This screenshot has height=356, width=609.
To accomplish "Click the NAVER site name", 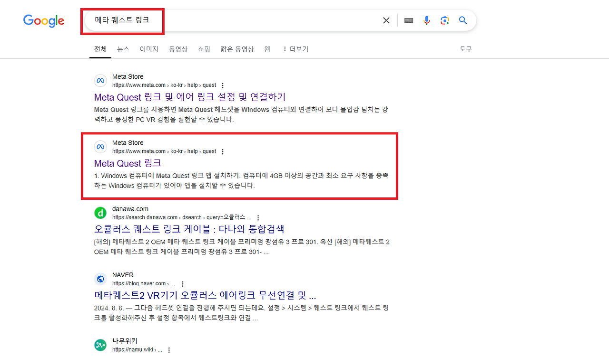I will coord(123,275).
